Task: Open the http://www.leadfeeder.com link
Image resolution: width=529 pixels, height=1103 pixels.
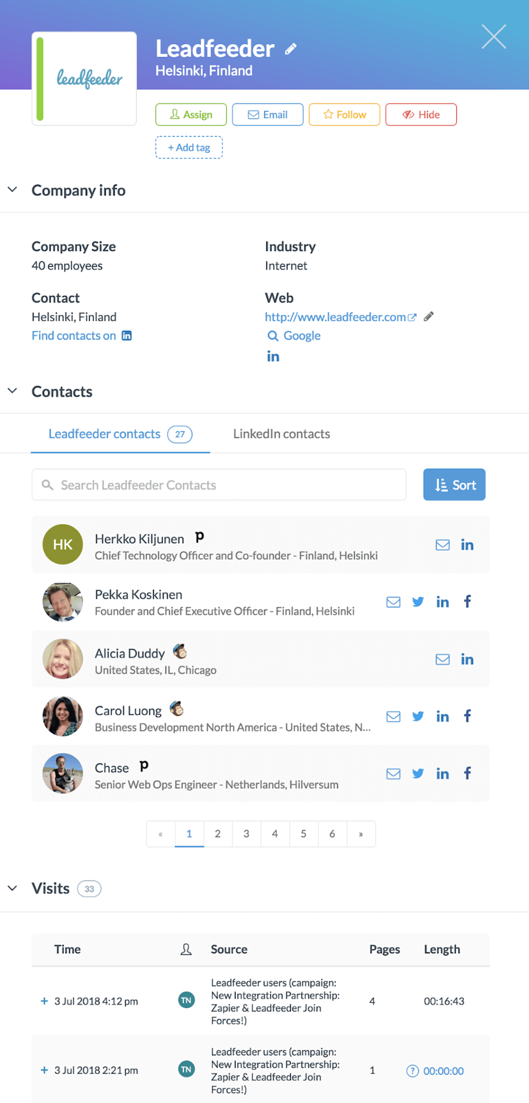Action: 335,317
